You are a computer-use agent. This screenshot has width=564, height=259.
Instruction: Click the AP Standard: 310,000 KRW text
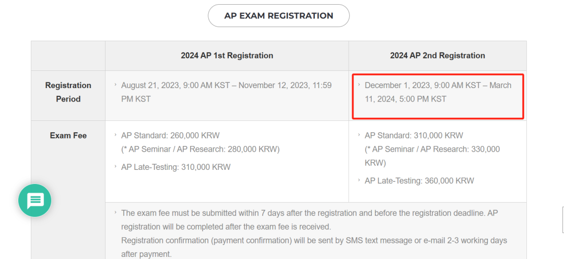pyautogui.click(x=414, y=135)
